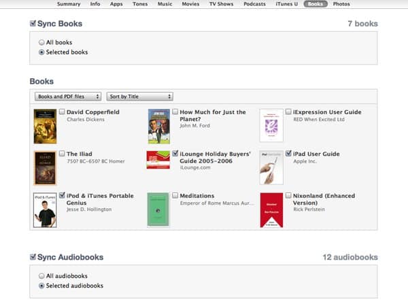Click the iPad User Guide title text
This screenshot has height=304, width=408.
pos(316,154)
